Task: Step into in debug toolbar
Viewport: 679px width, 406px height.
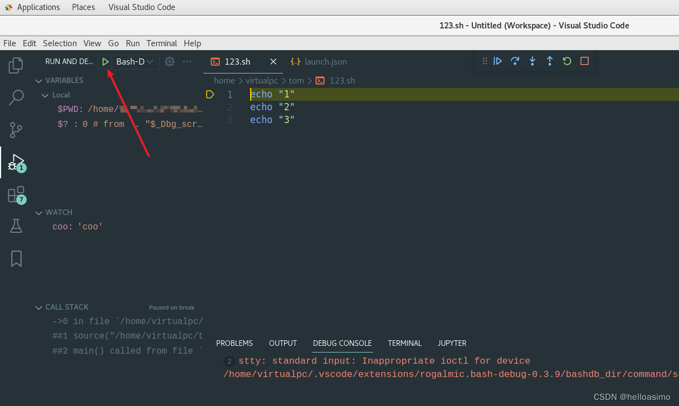Action: (533, 61)
